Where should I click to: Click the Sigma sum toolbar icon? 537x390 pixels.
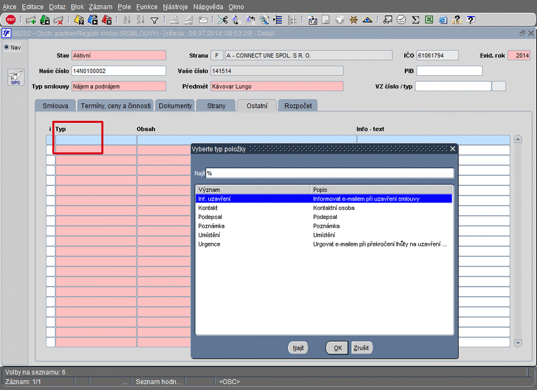click(416, 20)
